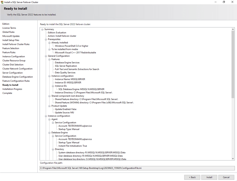Screen dimensions: 237x181
Task: Select the Instance Directory row
Action: [x=83, y=93]
